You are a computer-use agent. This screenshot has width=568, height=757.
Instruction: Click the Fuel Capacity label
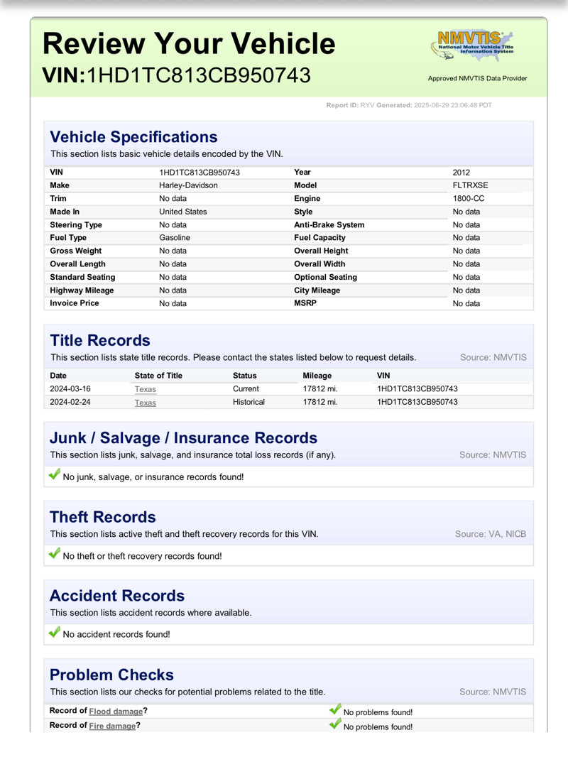pyautogui.click(x=319, y=237)
